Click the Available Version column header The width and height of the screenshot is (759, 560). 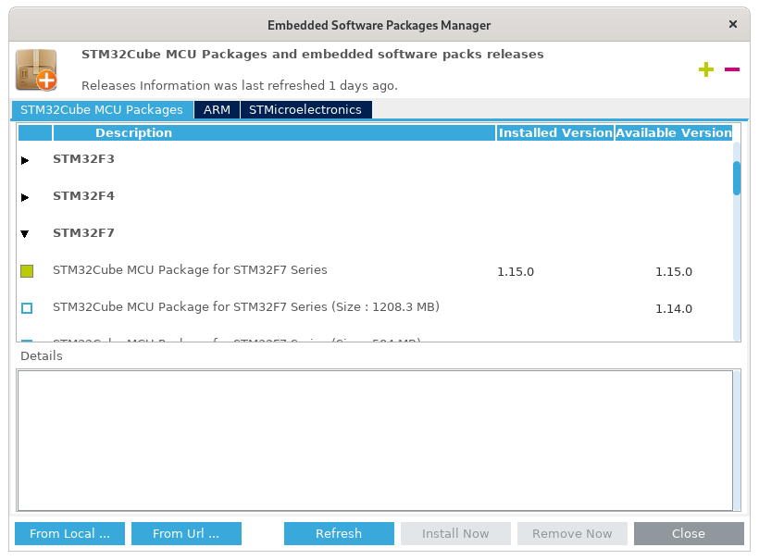coord(673,132)
